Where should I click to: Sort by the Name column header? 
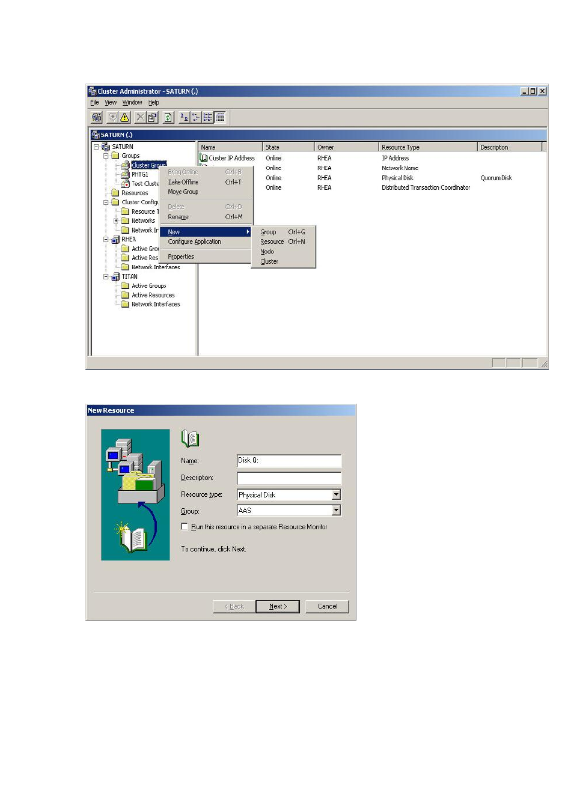pos(230,147)
